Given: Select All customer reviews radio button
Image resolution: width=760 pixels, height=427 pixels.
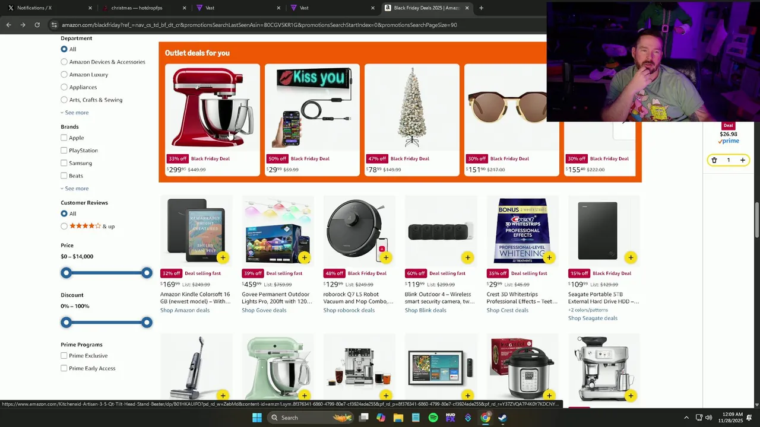Looking at the screenshot, I should tap(64, 213).
